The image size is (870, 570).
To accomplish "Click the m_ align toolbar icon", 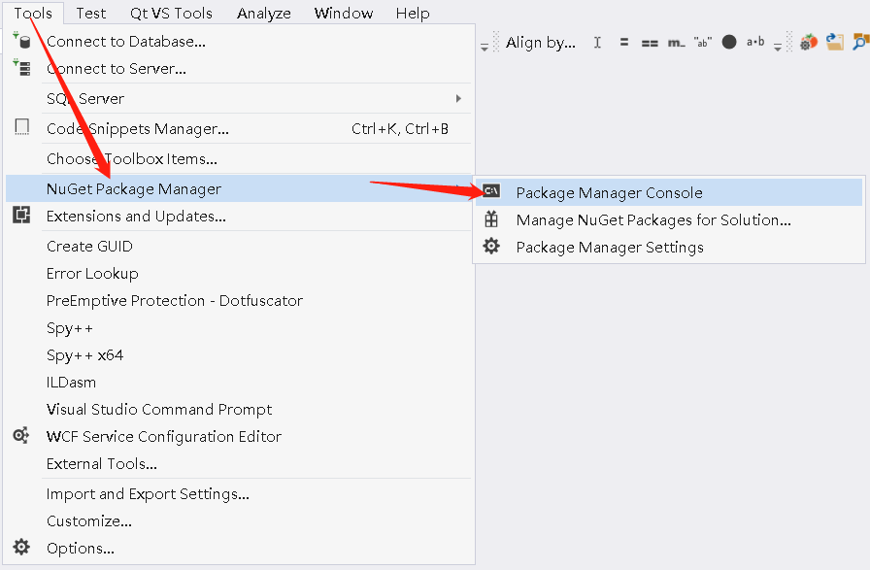I will [677, 43].
